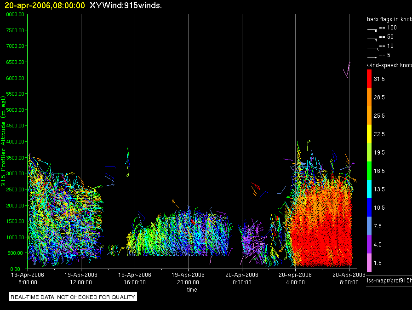Click the 'time' x-axis label
Image resolution: width=412 pixels, height=310 pixels.
point(192,289)
